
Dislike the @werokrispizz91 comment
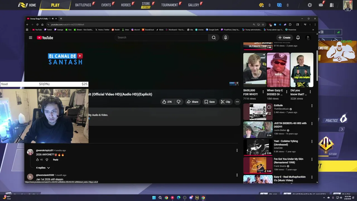[47, 160]
